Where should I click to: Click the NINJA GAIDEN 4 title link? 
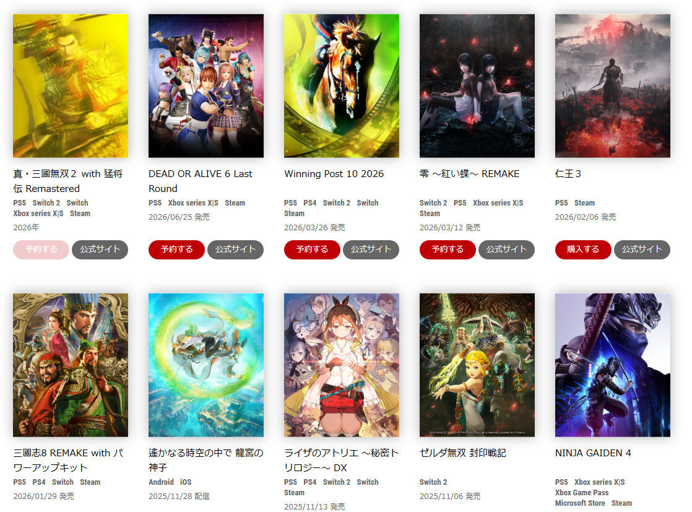click(x=593, y=453)
